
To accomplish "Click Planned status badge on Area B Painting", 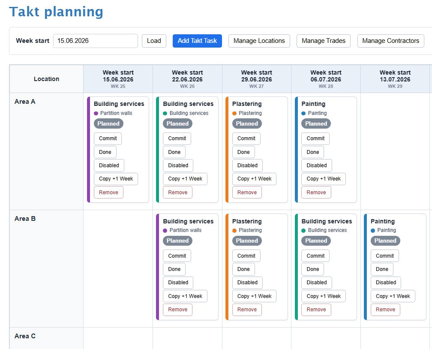I will point(385,241).
